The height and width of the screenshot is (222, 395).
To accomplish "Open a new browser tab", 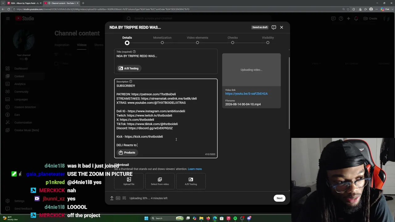I will pyautogui.click(x=83, y=3).
